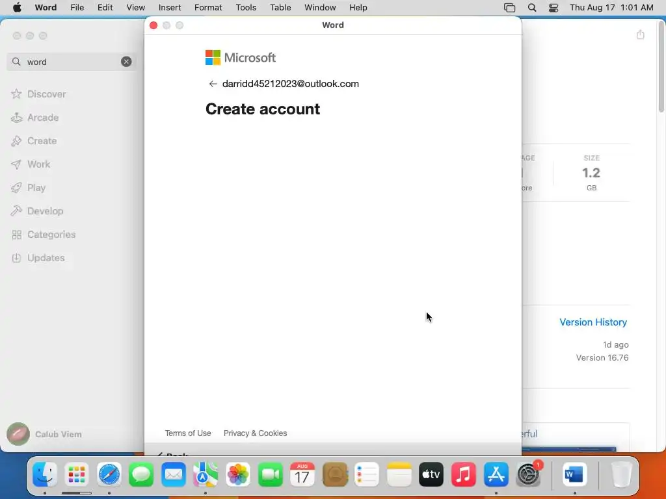
Task: Click the Microsoft logo in sign-in window
Action: (241, 58)
